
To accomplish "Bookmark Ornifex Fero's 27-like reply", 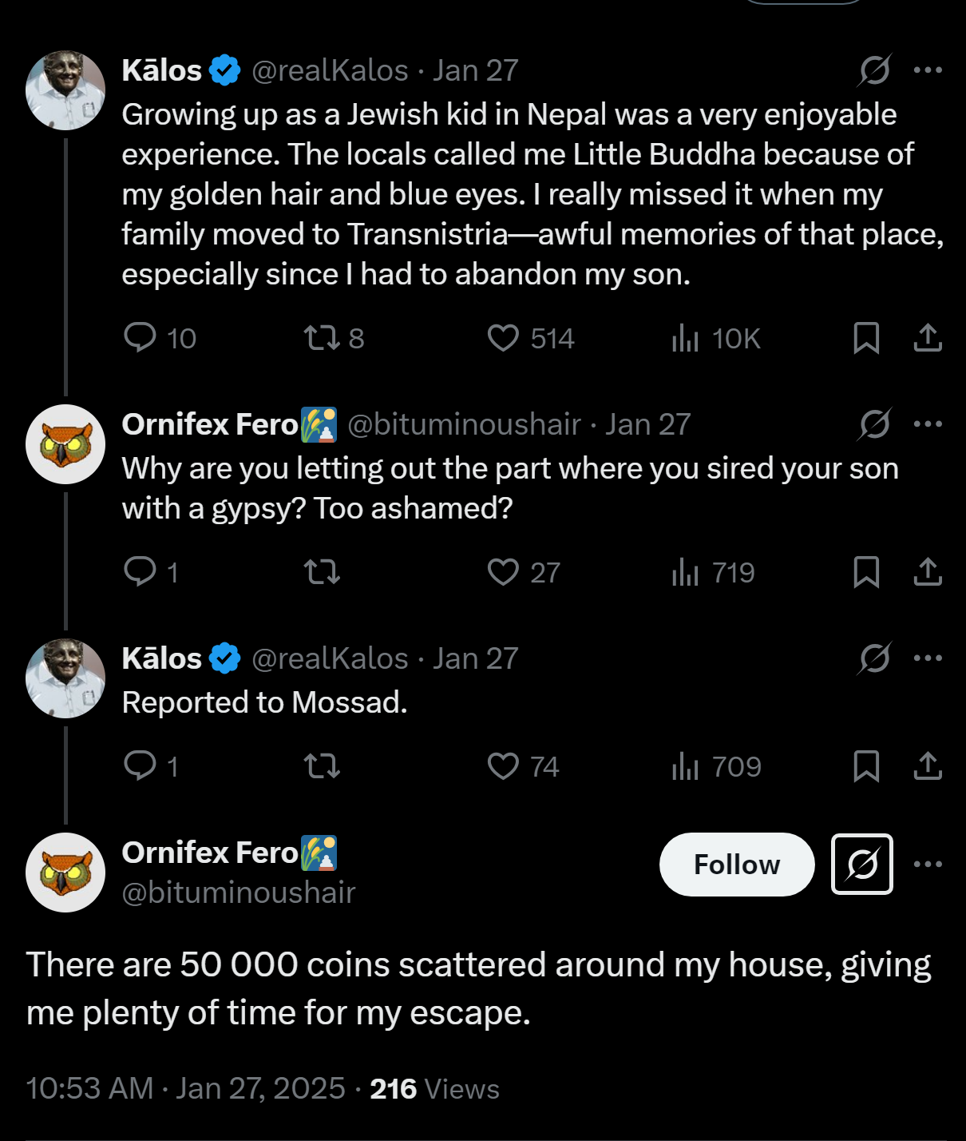I will pyautogui.click(x=866, y=572).
